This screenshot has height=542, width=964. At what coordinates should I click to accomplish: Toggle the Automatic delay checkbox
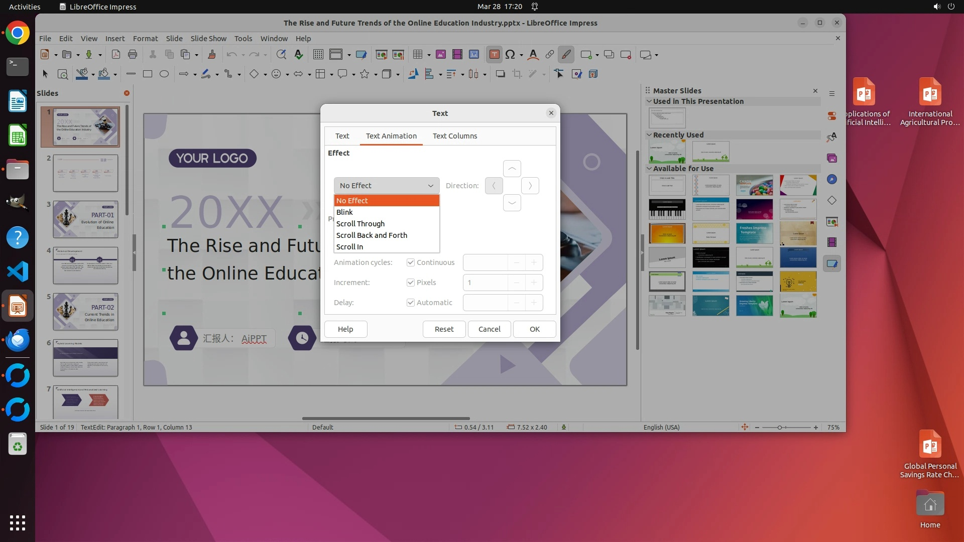coord(411,303)
